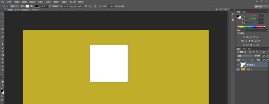This screenshot has height=104, width=269.
Task: Toggle lock image pixels brush icon
Action: point(246,60)
